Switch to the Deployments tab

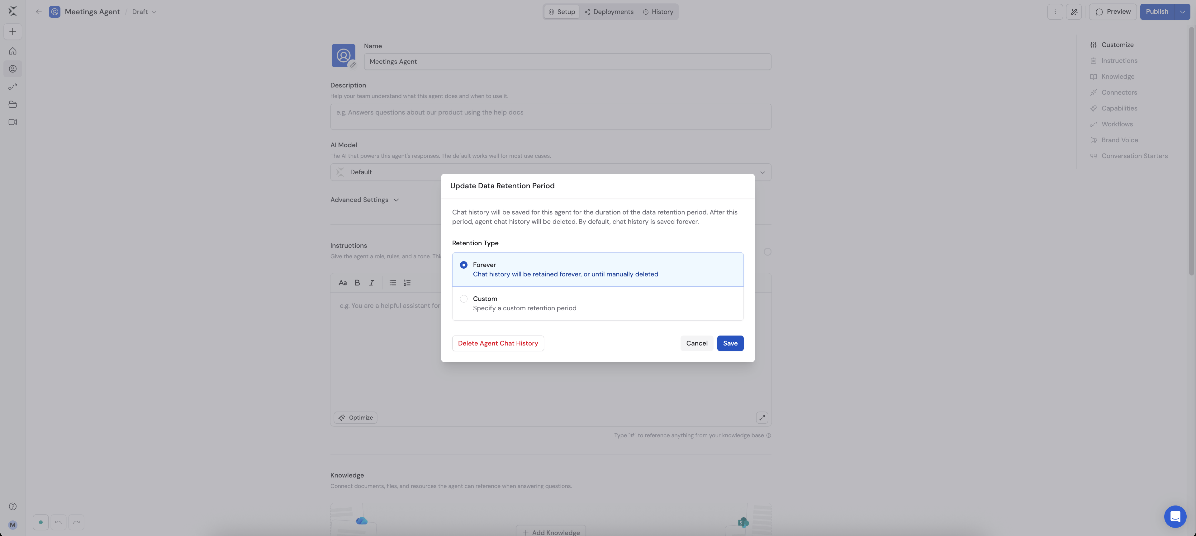pyautogui.click(x=609, y=12)
